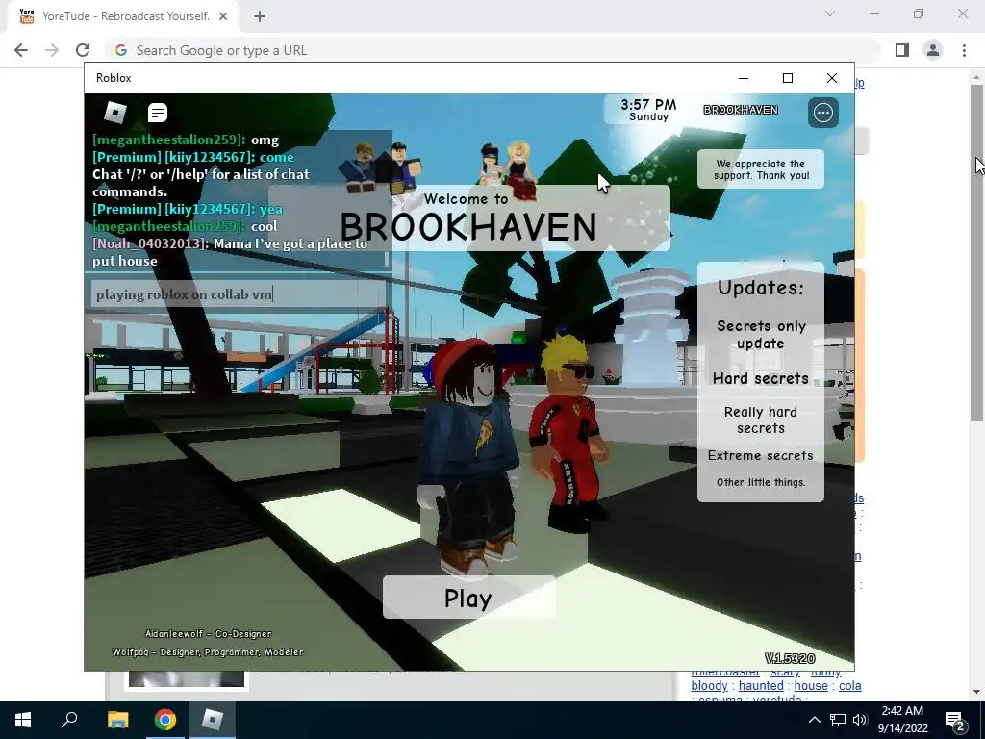Click the Aidanleewolf Co-Designer credit
985x739 pixels.
pyautogui.click(x=209, y=634)
